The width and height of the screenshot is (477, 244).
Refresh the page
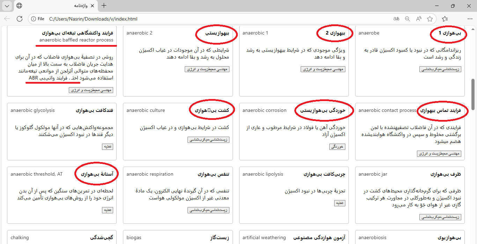pyautogui.click(x=20, y=19)
